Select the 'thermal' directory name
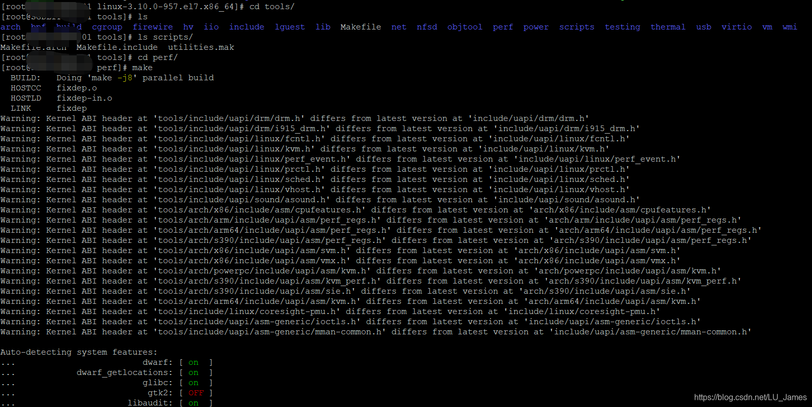 click(x=668, y=27)
